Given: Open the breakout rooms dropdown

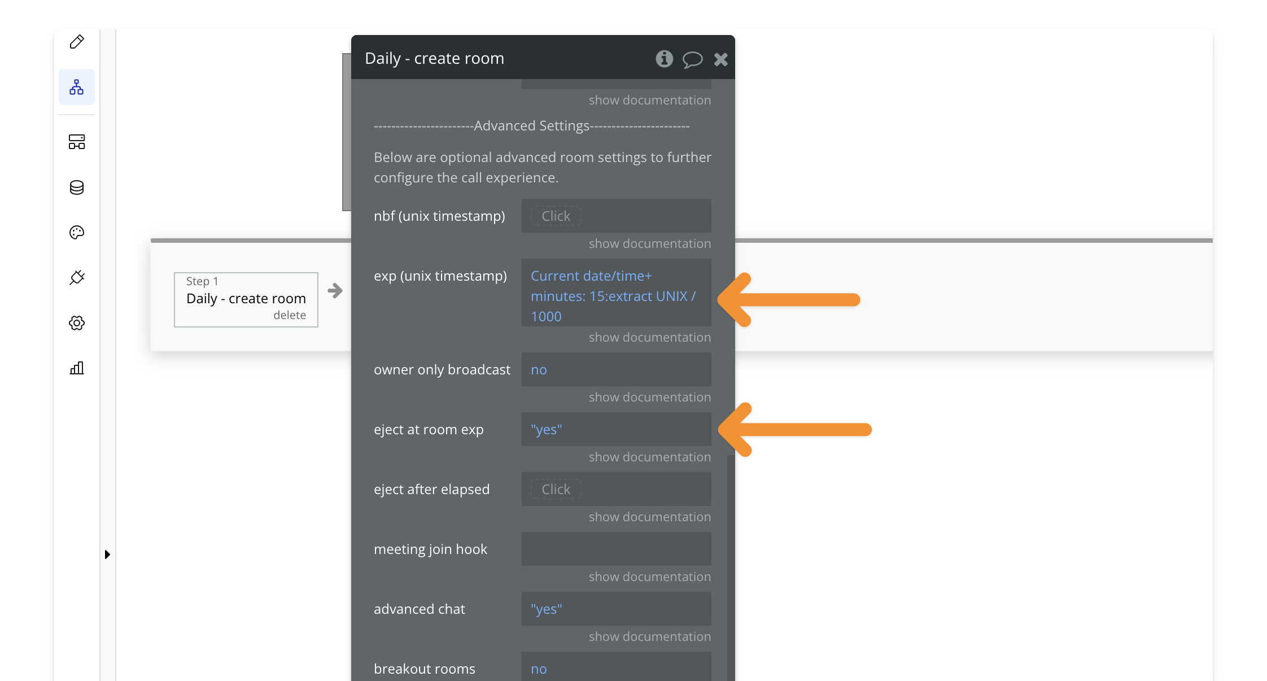Looking at the screenshot, I should click(617, 667).
